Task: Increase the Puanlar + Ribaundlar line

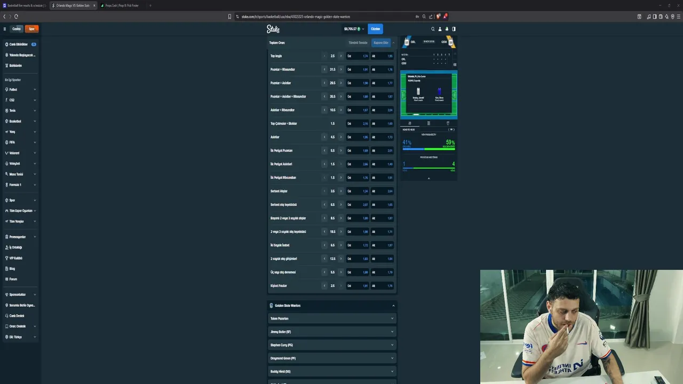Action: (341, 69)
